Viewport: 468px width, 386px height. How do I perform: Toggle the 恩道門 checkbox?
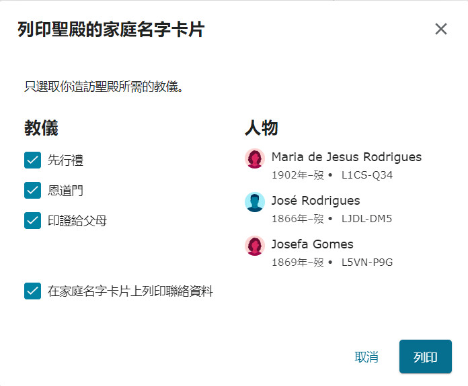pos(32,190)
